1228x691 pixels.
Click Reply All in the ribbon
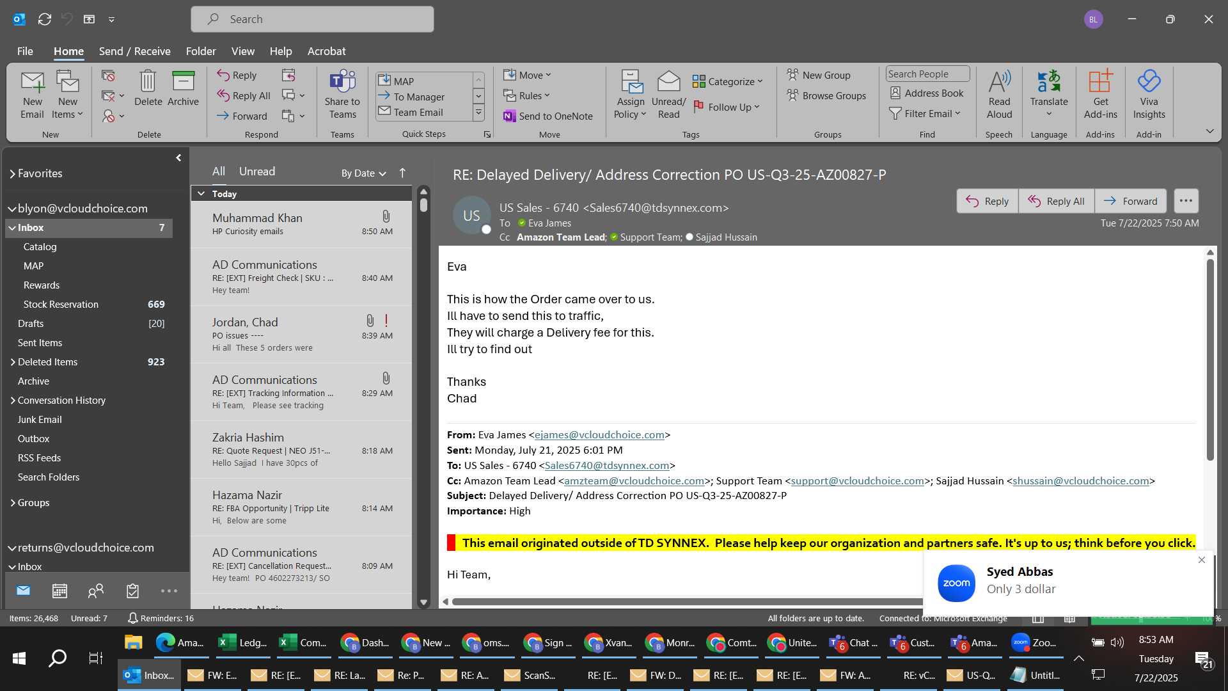244,95
